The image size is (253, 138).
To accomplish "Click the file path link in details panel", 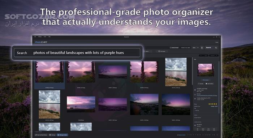I will 207,95.
